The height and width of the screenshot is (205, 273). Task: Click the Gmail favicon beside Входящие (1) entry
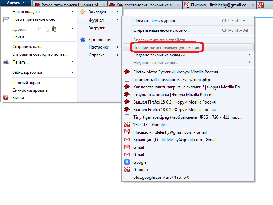[127, 139]
